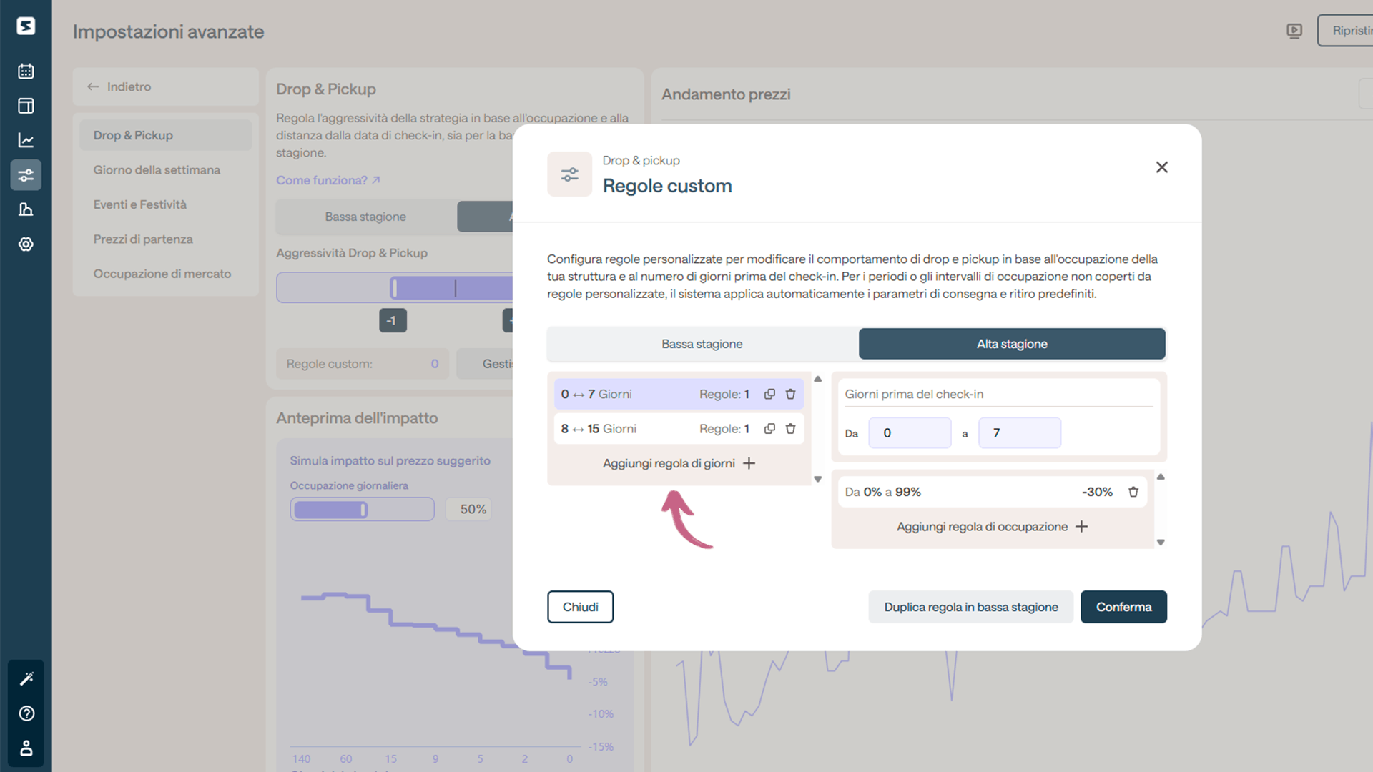Click the app logo at top left
This screenshot has height=772, width=1373.
click(26, 26)
